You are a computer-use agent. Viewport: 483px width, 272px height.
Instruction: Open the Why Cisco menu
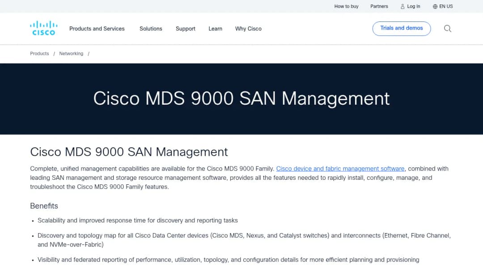click(248, 29)
